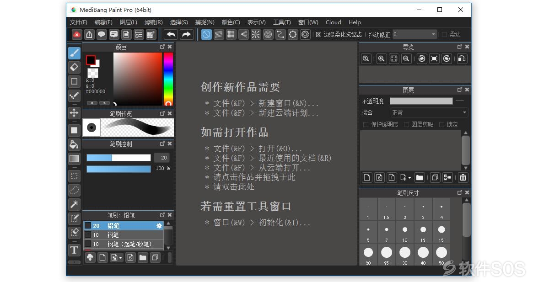The height and width of the screenshot is (282, 533).
Task: Open the 文件(F) menu
Action: 79,22
